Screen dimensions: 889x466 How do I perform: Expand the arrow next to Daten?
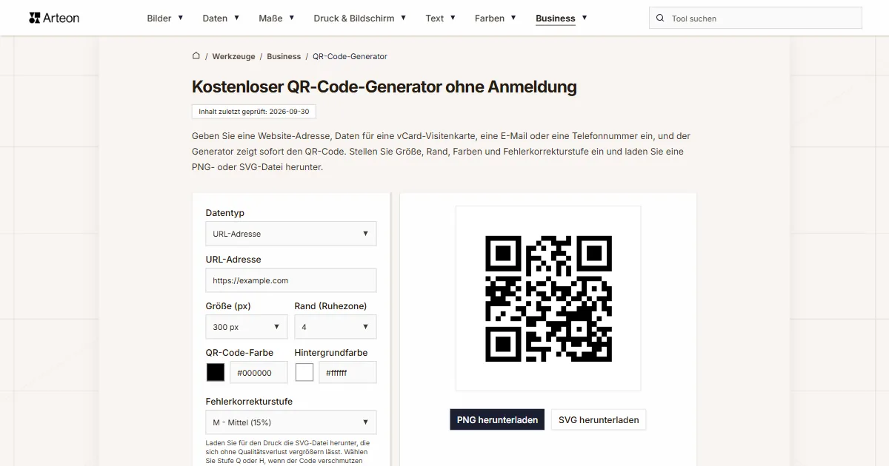236,18
